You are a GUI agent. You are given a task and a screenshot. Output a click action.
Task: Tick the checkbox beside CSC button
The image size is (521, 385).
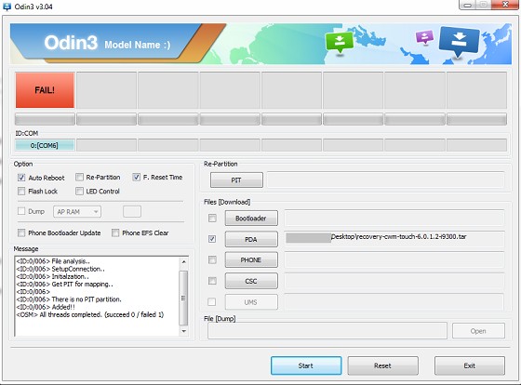pos(212,281)
